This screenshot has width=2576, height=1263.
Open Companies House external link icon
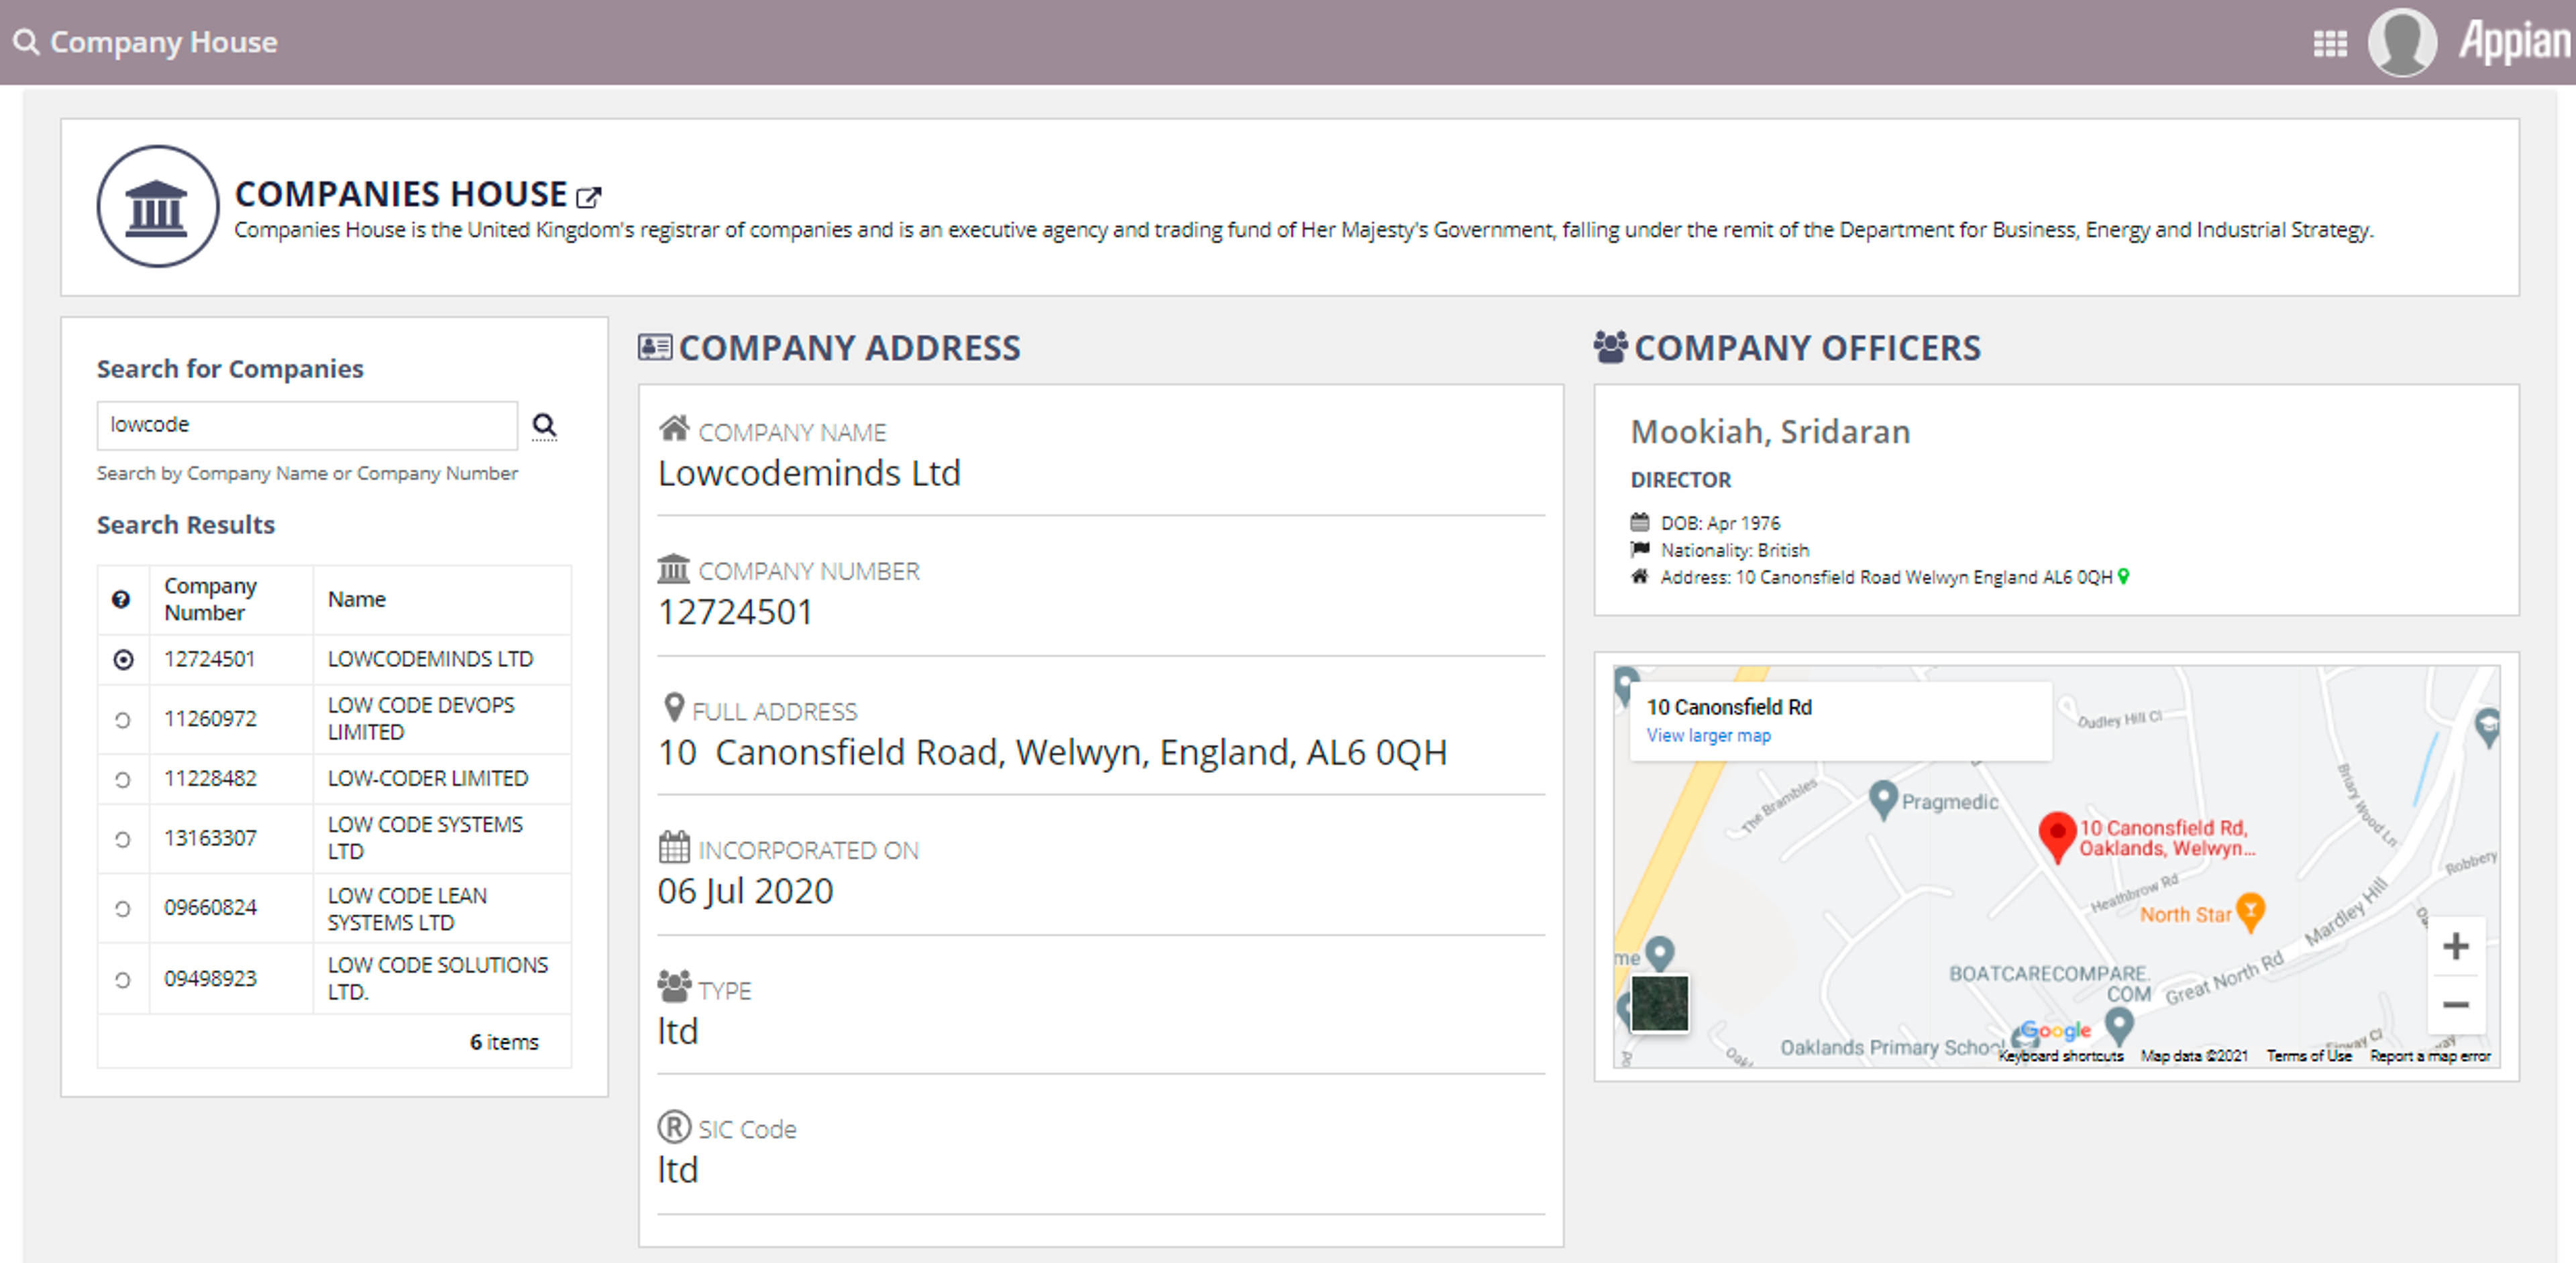pos(589,197)
